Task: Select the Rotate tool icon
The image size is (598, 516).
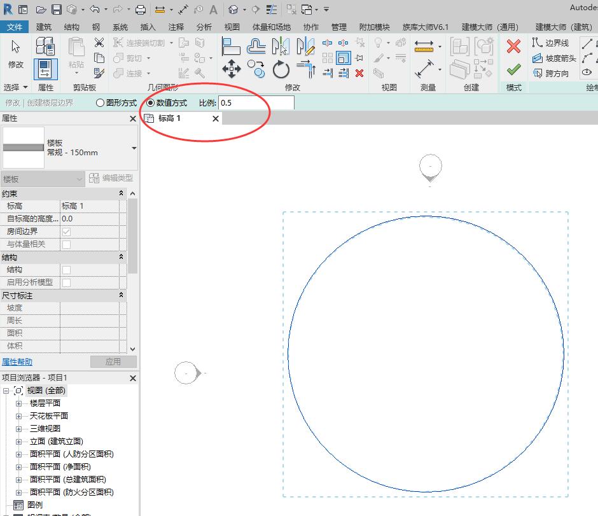Action: pyautogui.click(x=281, y=69)
